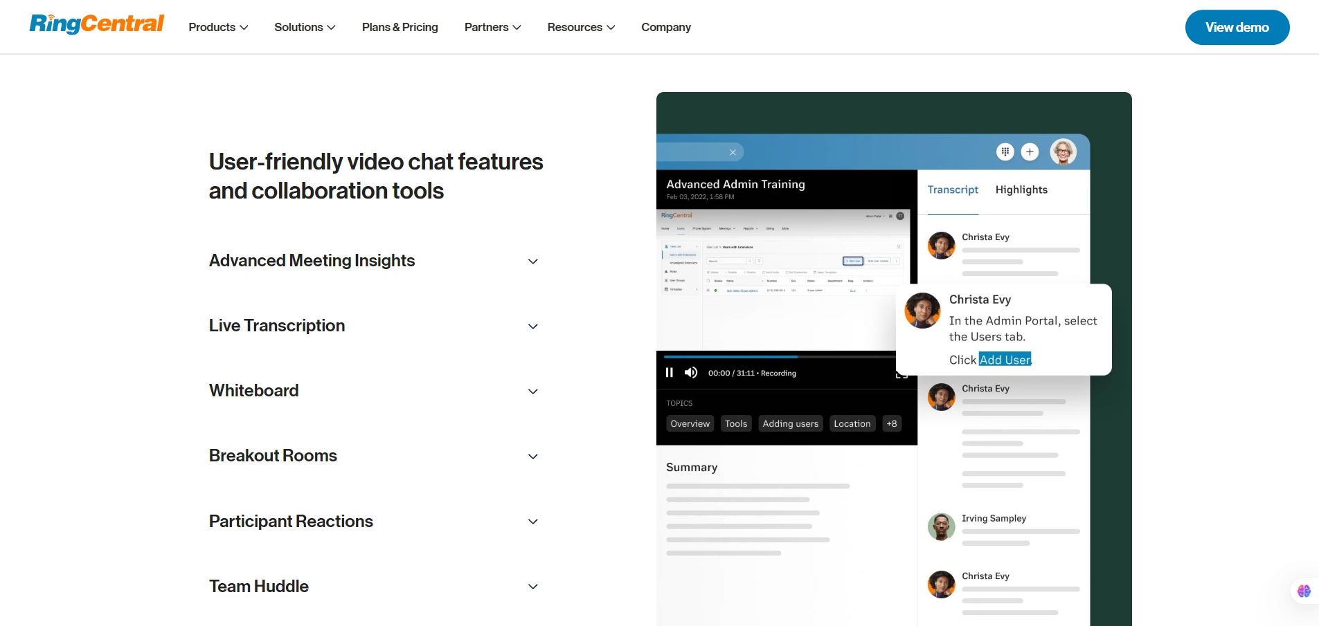1319x626 pixels.
Task: Select the Tools topic tag
Action: pyautogui.click(x=736, y=423)
